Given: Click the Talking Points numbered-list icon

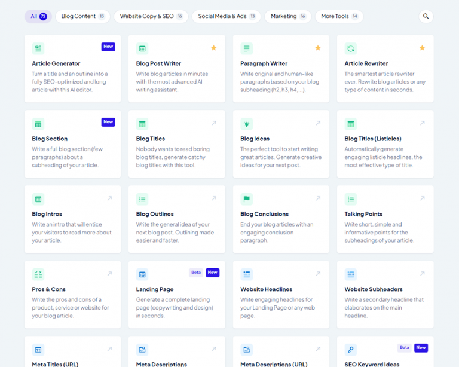Looking at the screenshot, I should click(x=351, y=199).
